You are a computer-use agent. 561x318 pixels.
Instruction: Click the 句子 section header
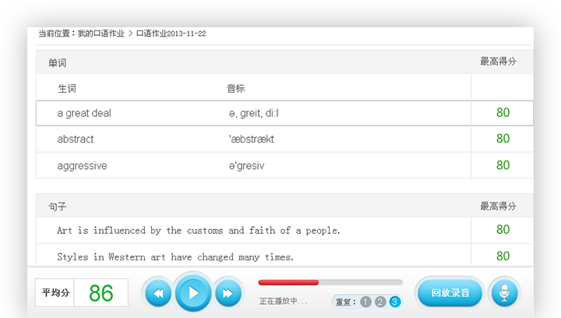57,206
